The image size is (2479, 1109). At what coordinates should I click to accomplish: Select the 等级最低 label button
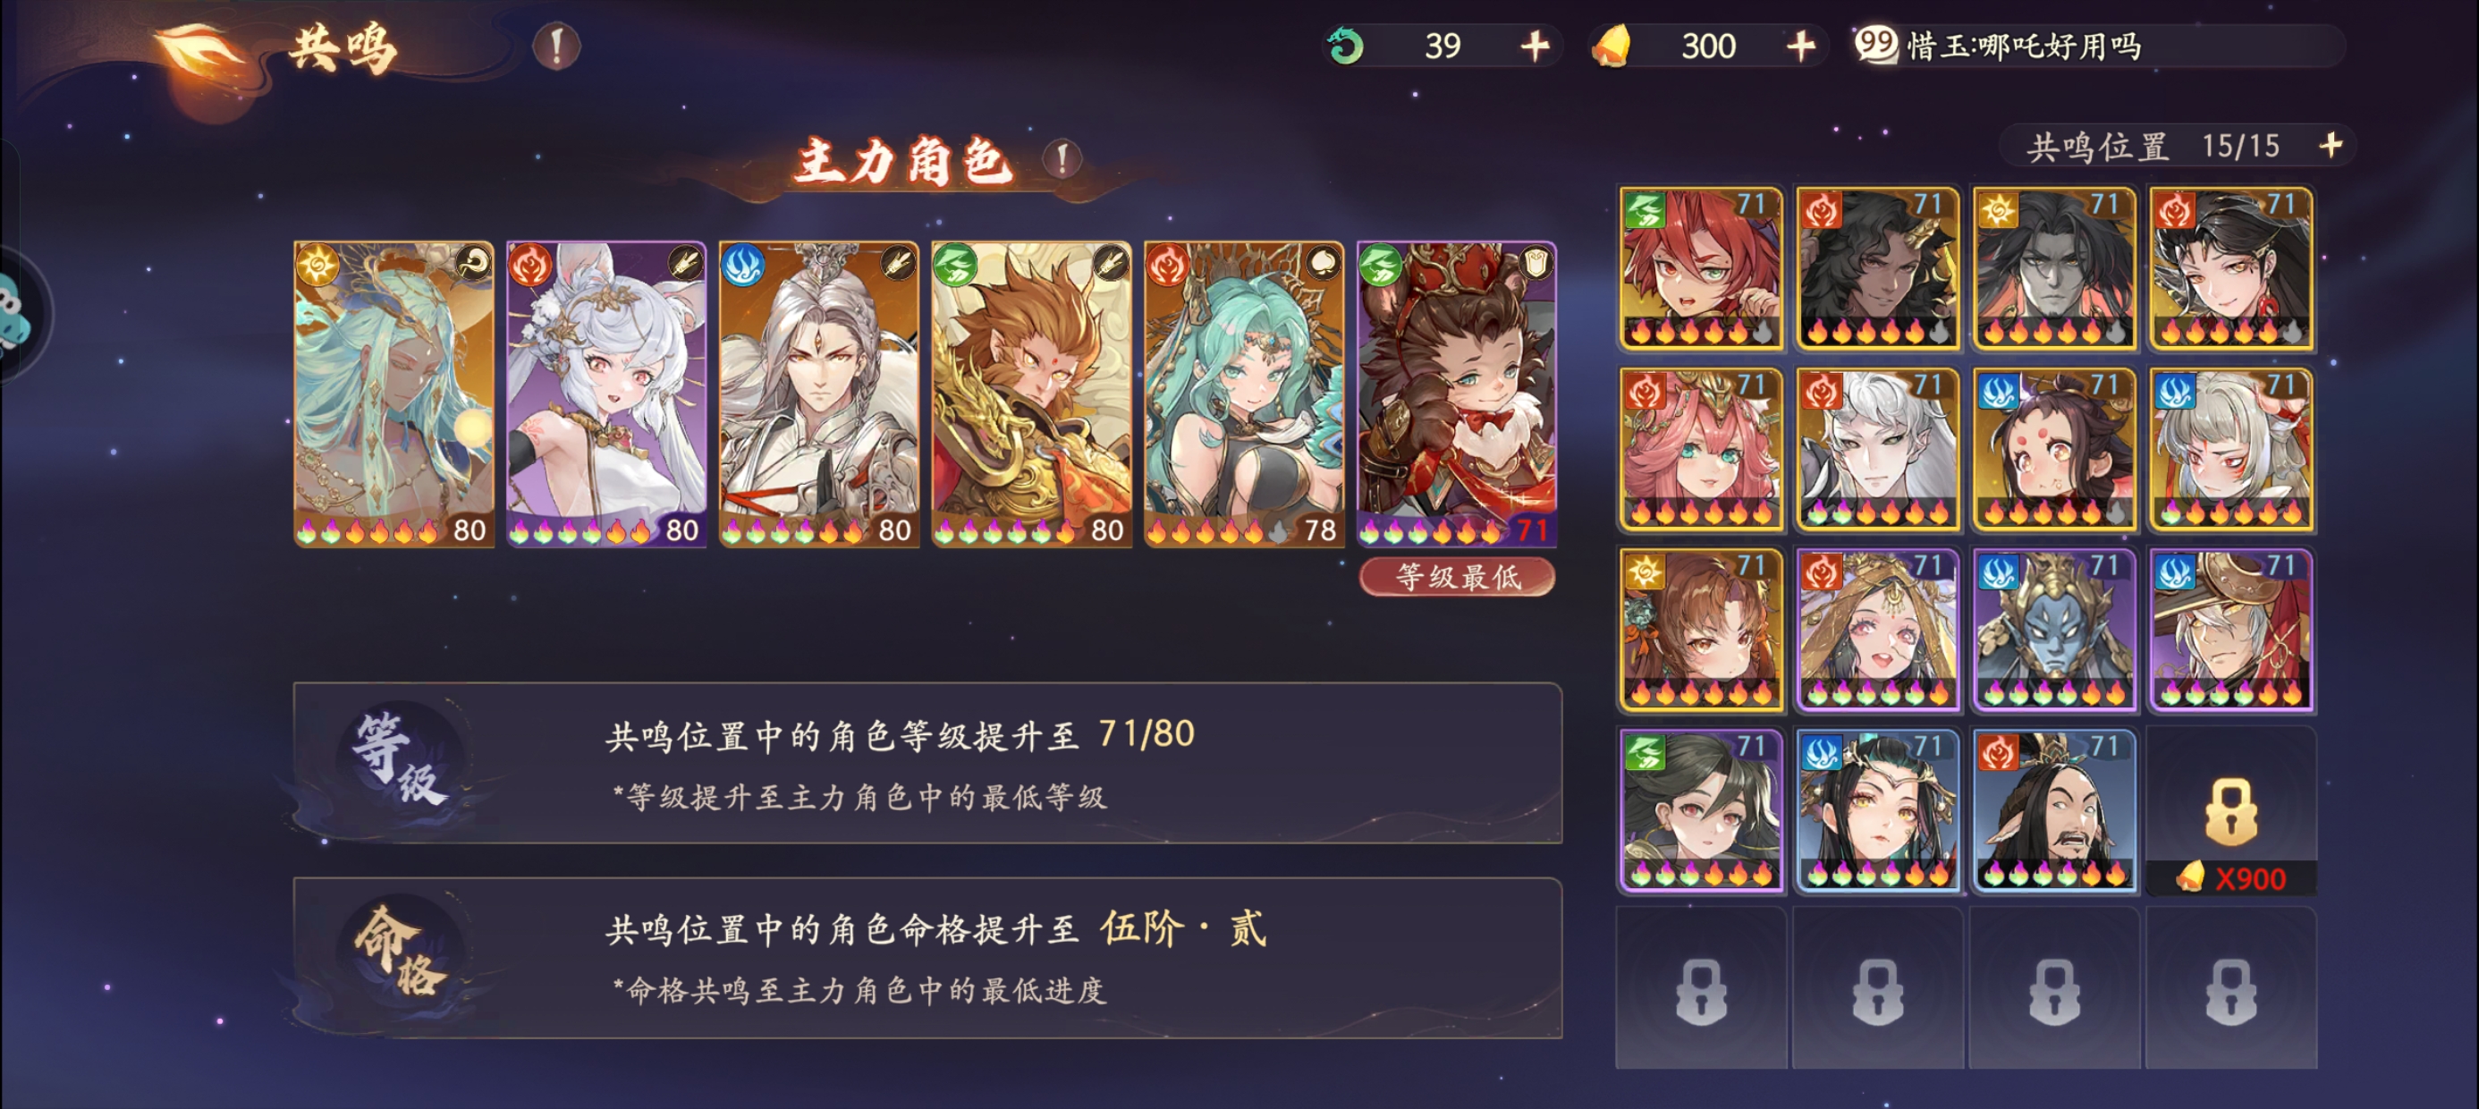[1457, 577]
